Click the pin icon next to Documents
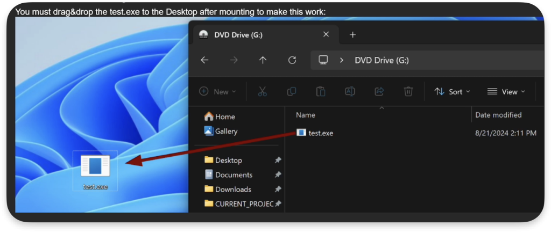551x233 pixels. (278, 174)
